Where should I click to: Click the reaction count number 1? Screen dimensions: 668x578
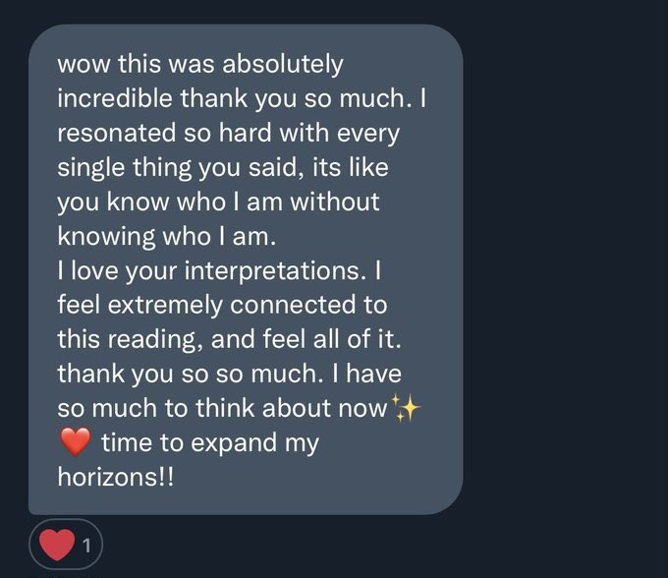click(x=86, y=546)
